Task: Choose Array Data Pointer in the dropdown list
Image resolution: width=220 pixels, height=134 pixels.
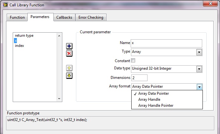Action: coord(167,93)
